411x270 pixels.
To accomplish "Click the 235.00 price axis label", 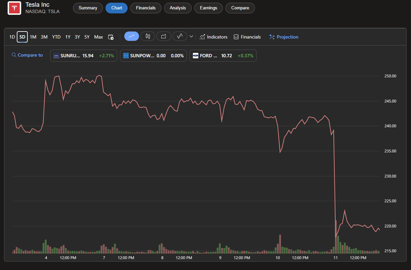I will click(x=390, y=151).
